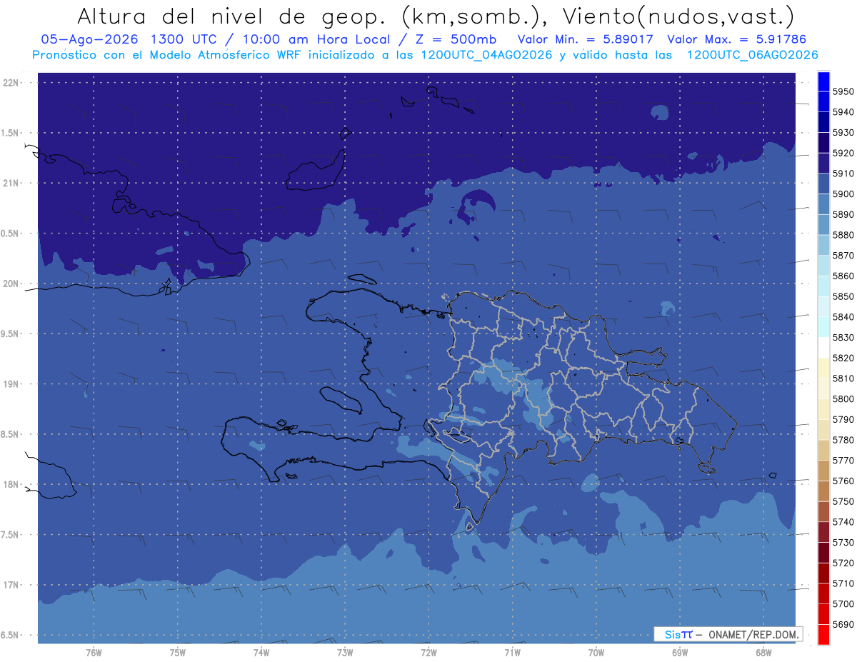
Task: Click 'Valor Min. = 5.89017'
Action: pos(587,39)
